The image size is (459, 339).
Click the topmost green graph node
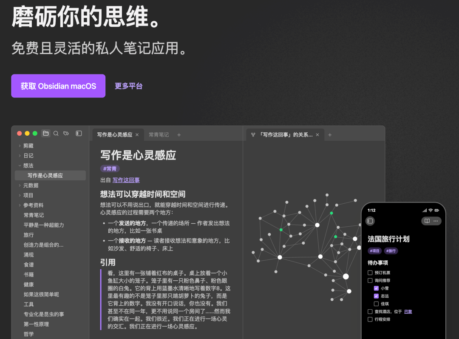[x=331, y=213]
